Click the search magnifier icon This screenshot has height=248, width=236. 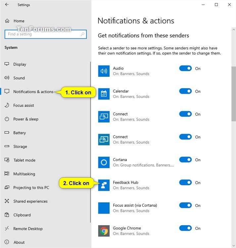tap(82, 34)
